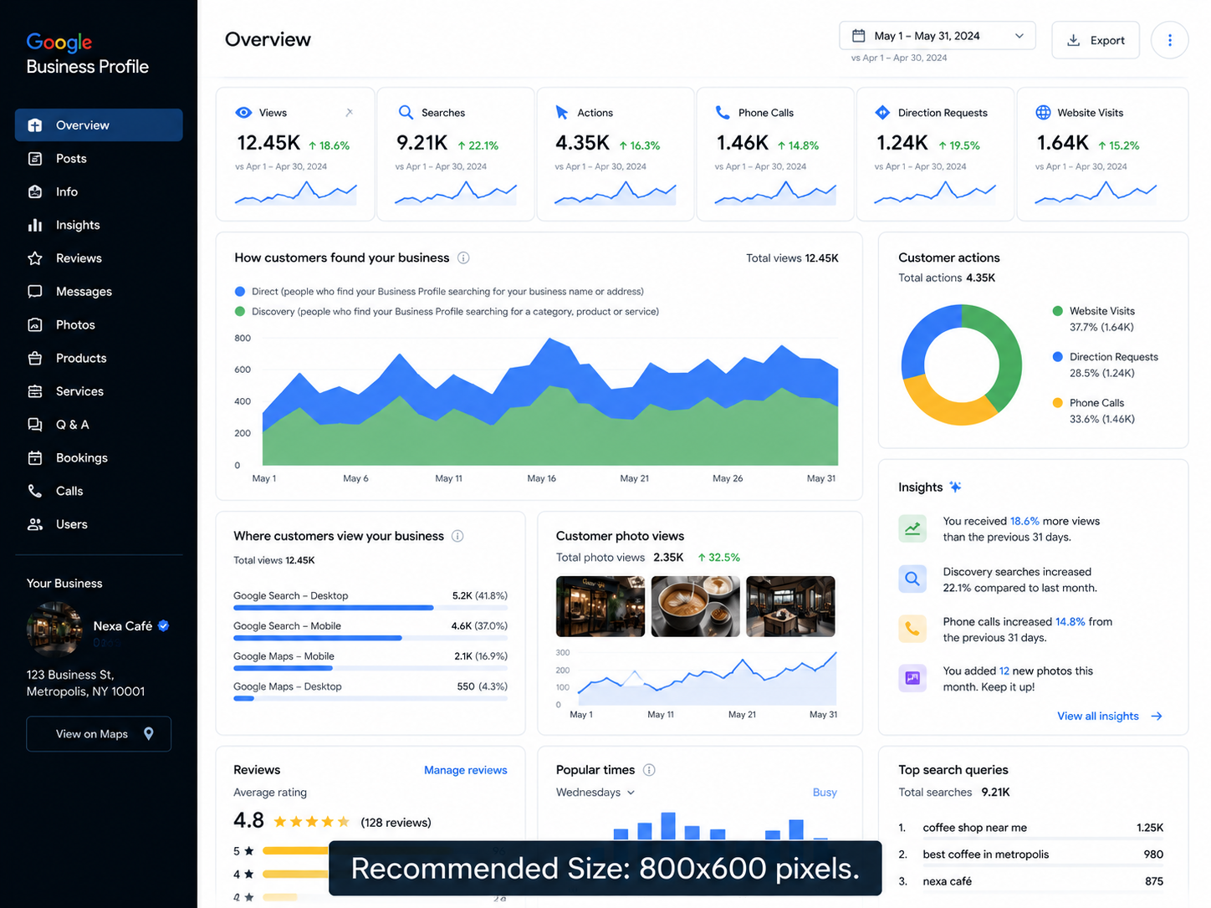Viewport: 1211px width, 908px height.
Task: Click the Customer actions donut chart
Action: pyautogui.click(x=962, y=365)
